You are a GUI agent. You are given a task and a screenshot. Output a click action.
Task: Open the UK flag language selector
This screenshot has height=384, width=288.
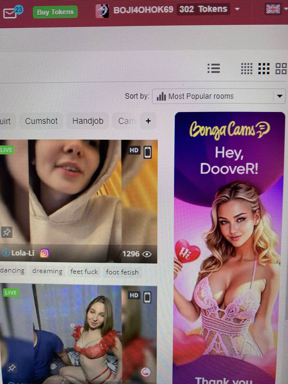point(273,9)
